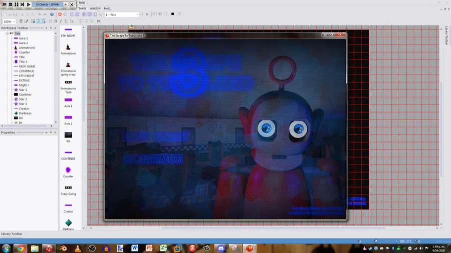This screenshot has height=253, width=451.
Task: Toggle bold text formatting
Action: 56,21
